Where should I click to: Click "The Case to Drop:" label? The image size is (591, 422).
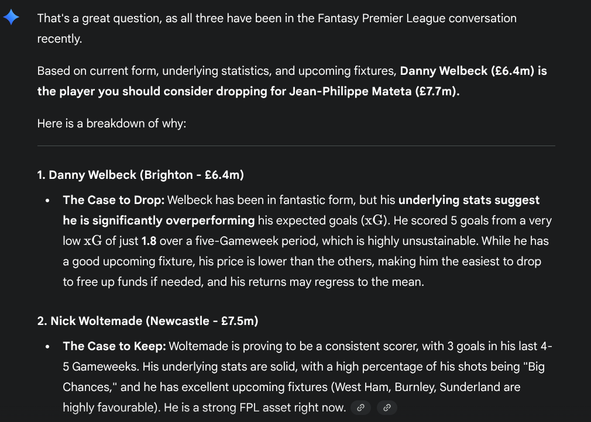click(114, 200)
